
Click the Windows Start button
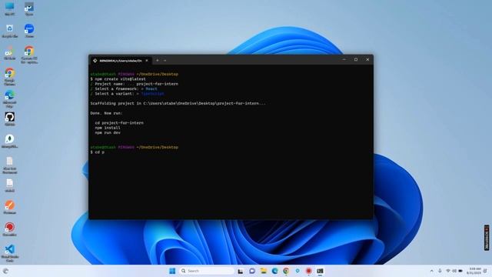[x=172, y=271]
